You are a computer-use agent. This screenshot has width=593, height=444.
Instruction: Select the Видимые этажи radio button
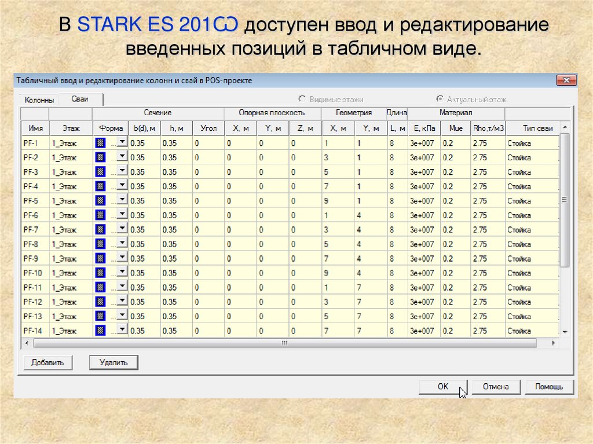tap(302, 99)
